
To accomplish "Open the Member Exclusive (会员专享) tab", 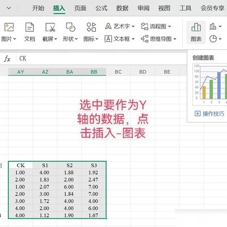I will [212, 8].
